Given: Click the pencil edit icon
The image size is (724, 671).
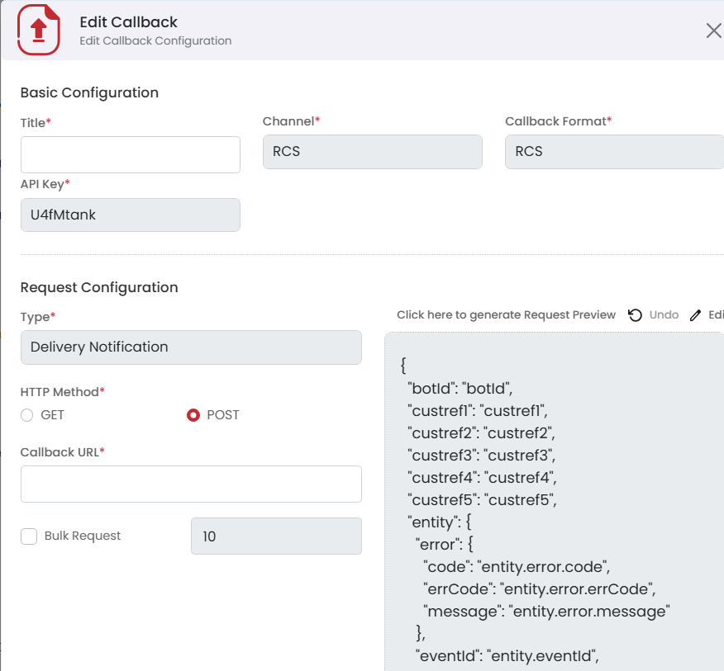Looking at the screenshot, I should (x=695, y=315).
